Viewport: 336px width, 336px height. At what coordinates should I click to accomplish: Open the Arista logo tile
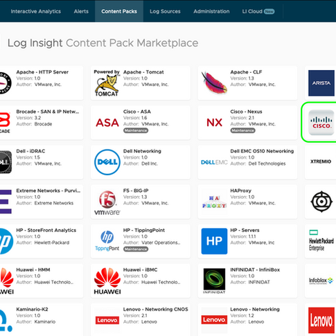tap(321, 83)
